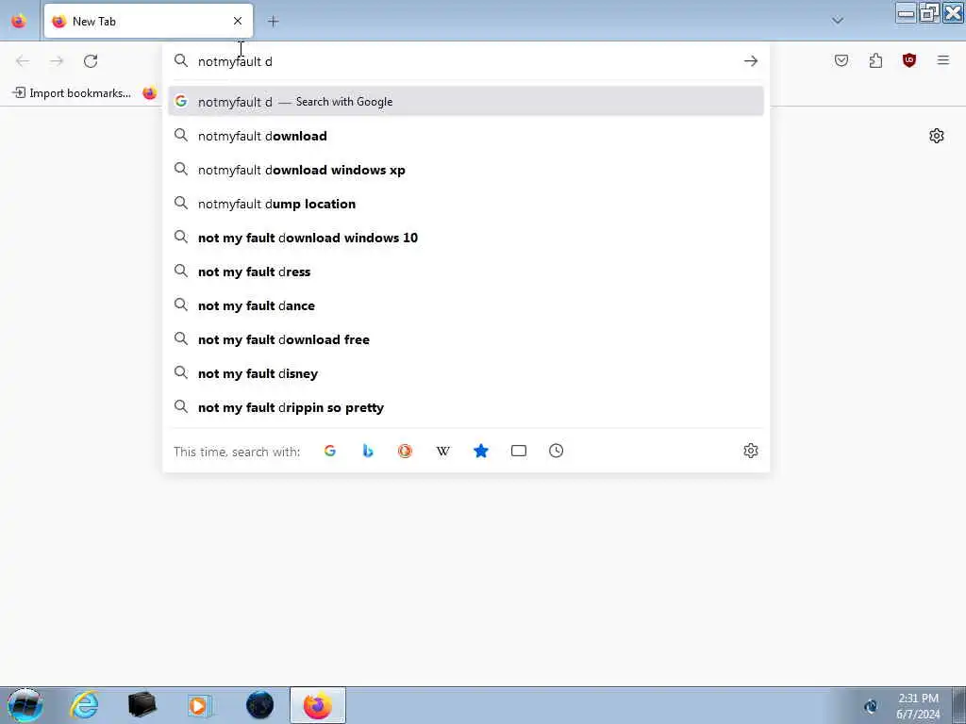Launch Internet Explorer from taskbar
The height and width of the screenshot is (724, 966).
tap(84, 705)
